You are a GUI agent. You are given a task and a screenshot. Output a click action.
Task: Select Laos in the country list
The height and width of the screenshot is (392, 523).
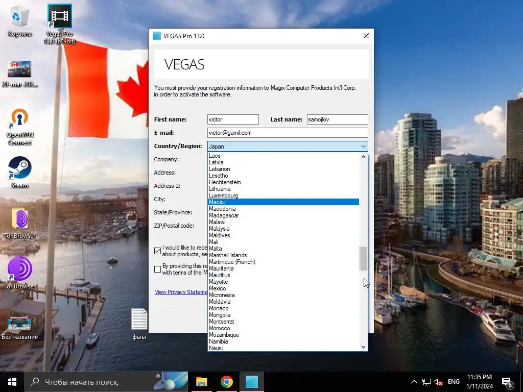(283, 156)
